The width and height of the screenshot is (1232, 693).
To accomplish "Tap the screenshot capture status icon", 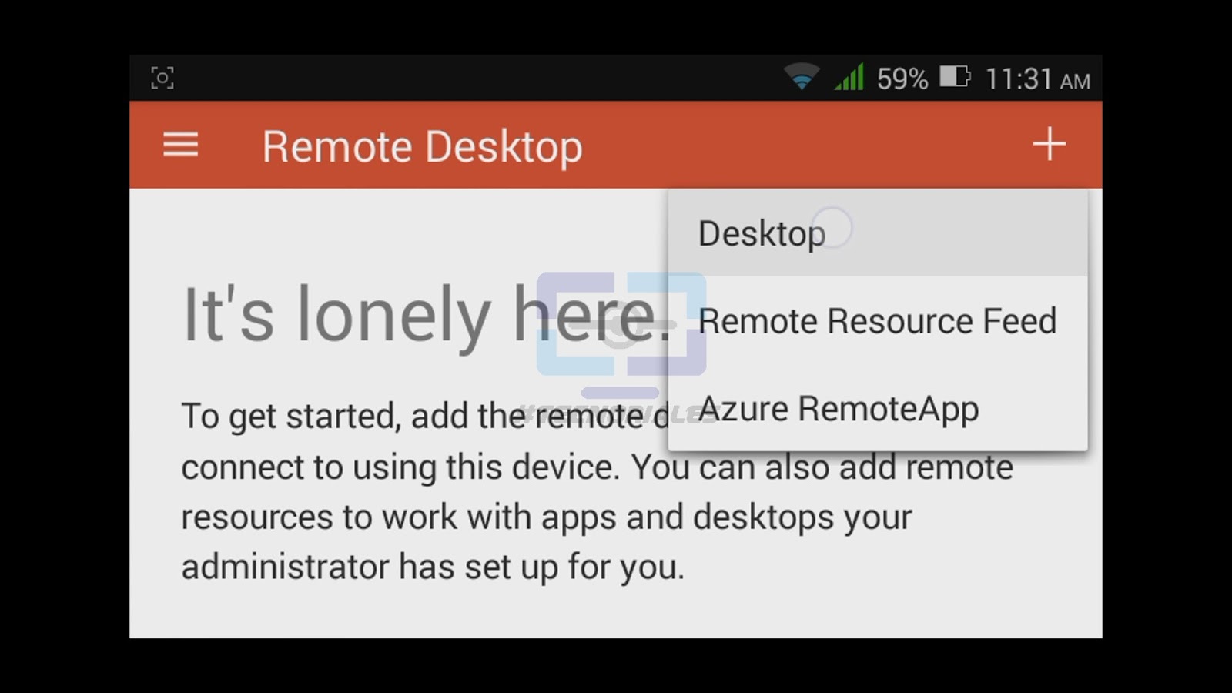I will [x=162, y=78].
